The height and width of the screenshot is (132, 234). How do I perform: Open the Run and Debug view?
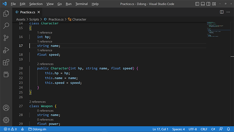pos(6,50)
